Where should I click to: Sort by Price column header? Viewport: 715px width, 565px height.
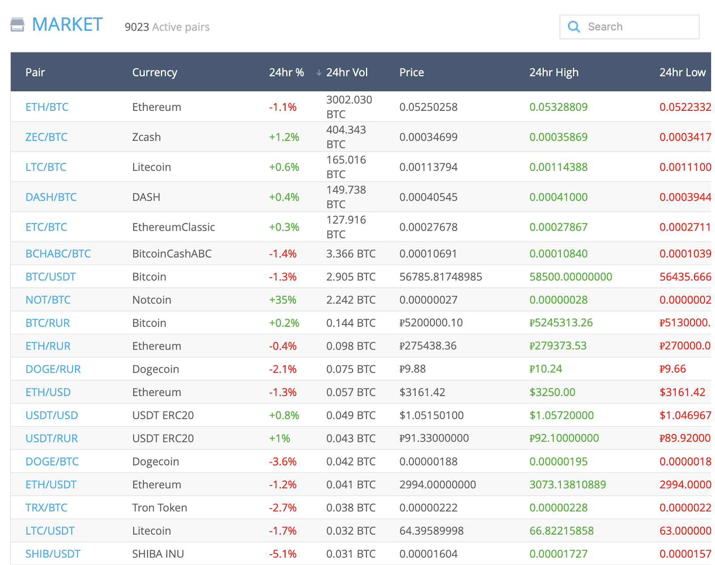click(412, 72)
